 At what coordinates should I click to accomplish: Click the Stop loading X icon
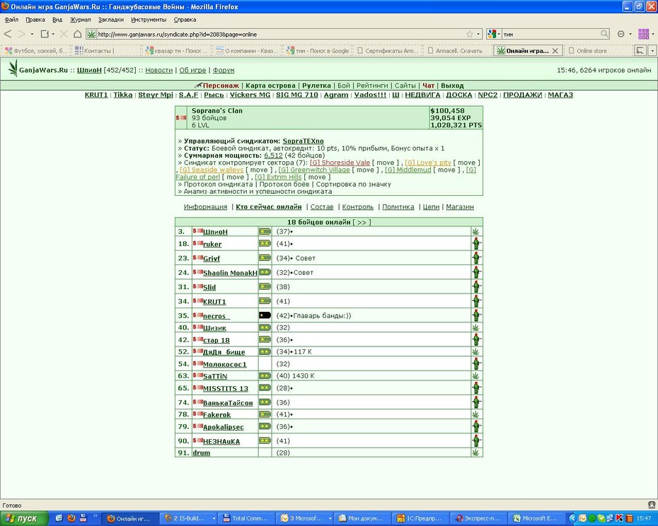(x=64, y=34)
